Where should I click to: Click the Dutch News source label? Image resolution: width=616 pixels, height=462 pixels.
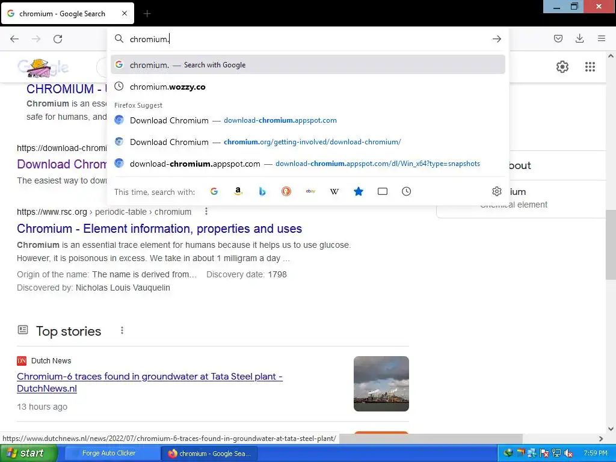point(51,361)
